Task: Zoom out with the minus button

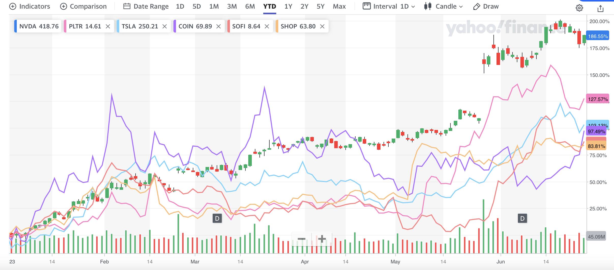Action: 301,239
